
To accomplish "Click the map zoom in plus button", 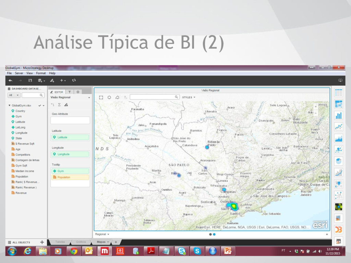I will 316,107.
